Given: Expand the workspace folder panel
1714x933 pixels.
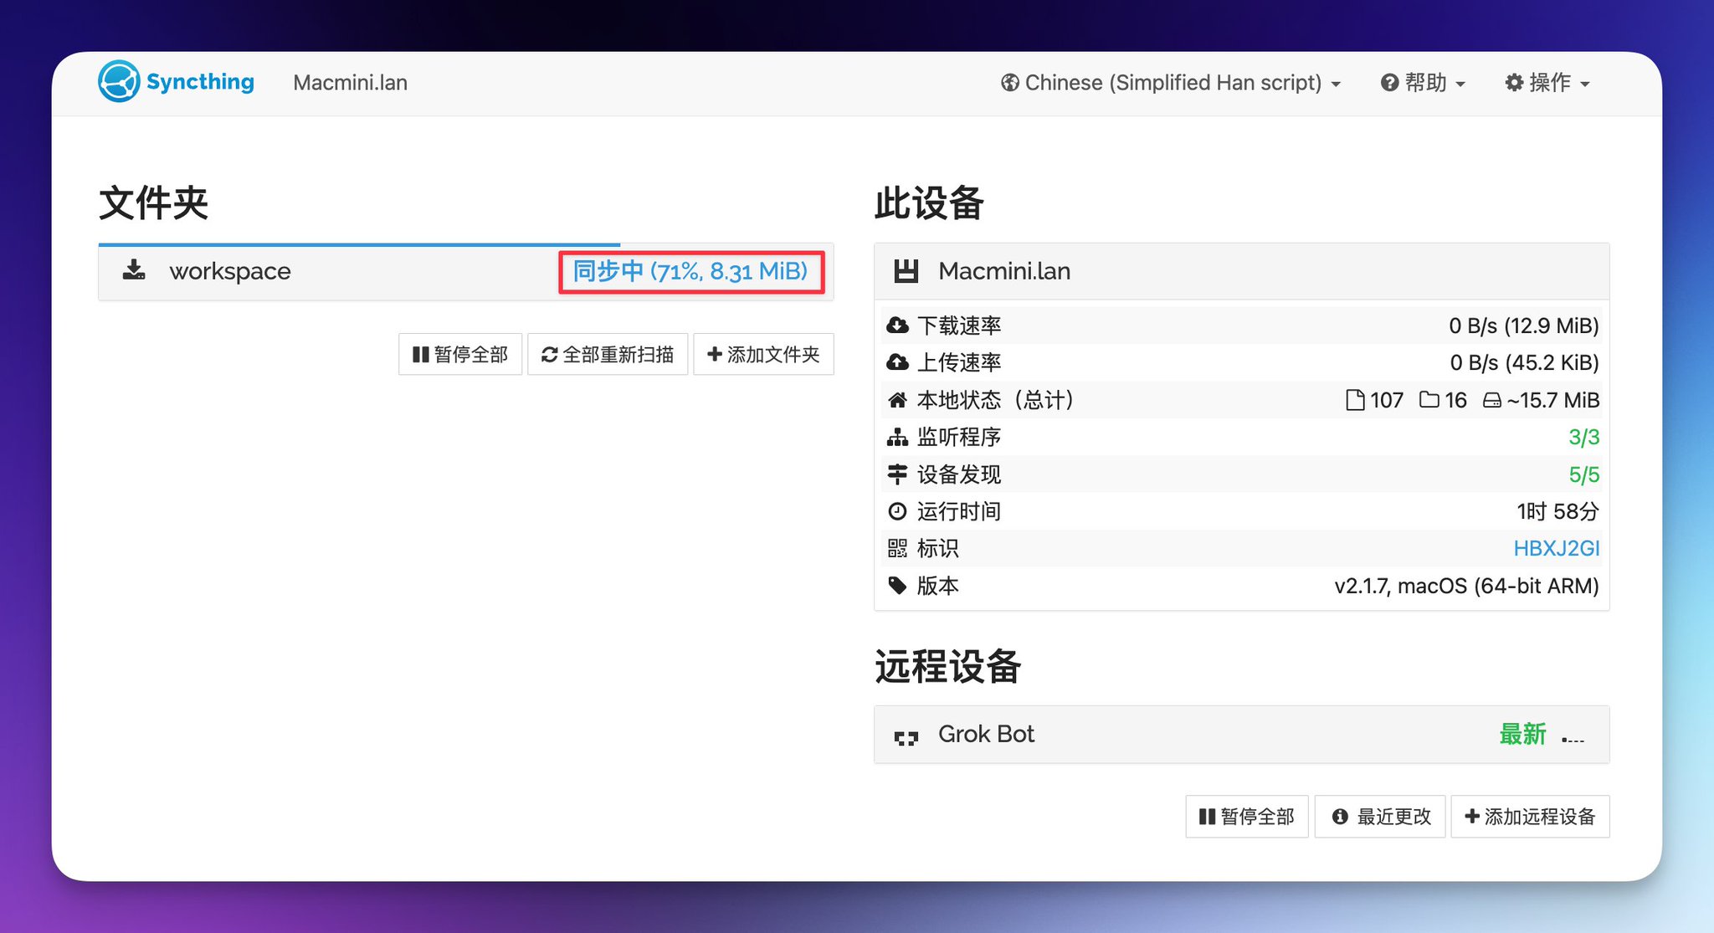Looking at the screenshot, I should (466, 271).
